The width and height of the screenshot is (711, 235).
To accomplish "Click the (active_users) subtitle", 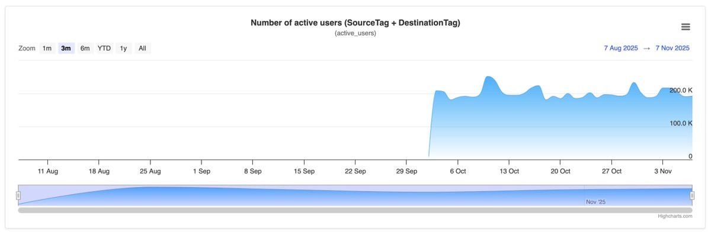I will [x=355, y=33].
